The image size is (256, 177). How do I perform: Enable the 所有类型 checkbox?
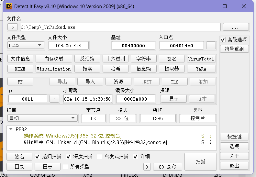pyautogui.click(x=65, y=167)
